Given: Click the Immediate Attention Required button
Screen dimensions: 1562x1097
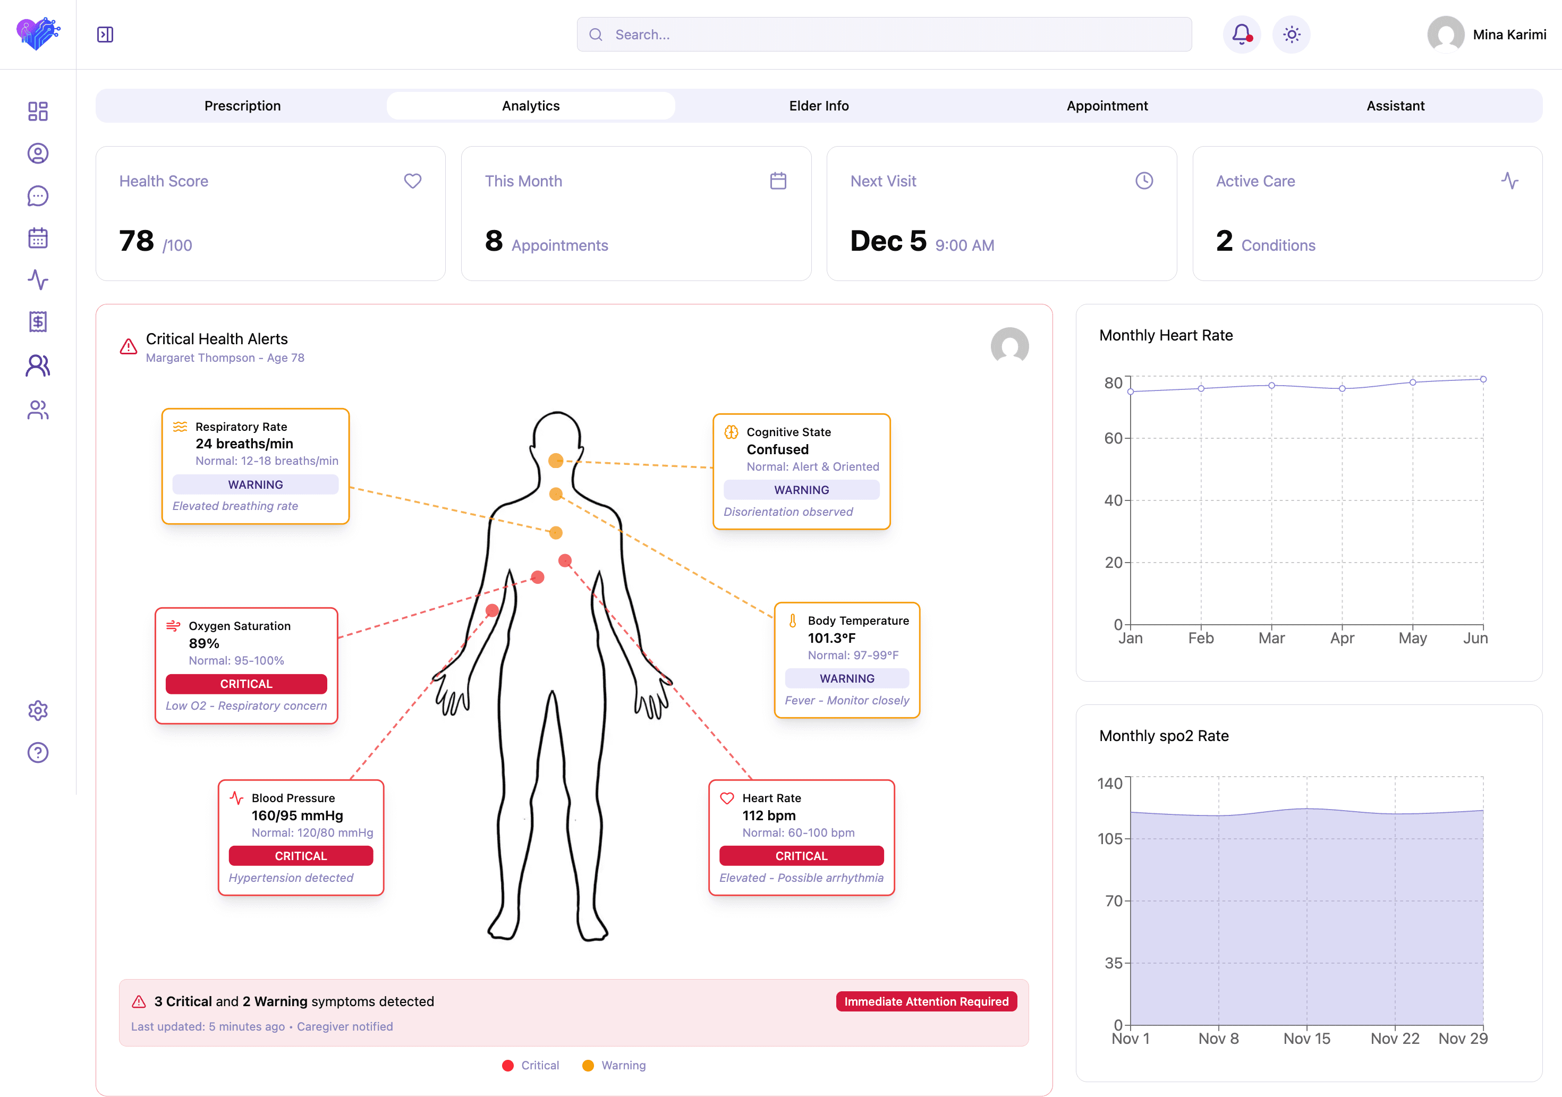Looking at the screenshot, I should 927,1002.
